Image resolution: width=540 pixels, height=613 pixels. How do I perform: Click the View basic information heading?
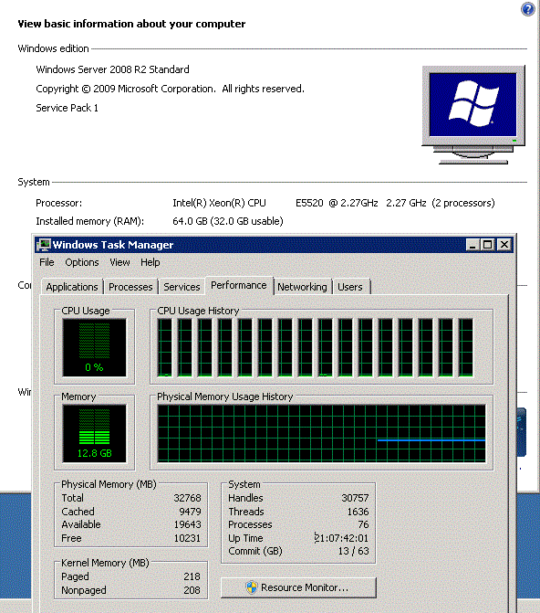pyautogui.click(x=131, y=24)
